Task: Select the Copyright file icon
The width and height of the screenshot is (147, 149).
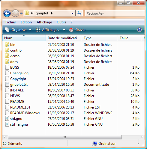Action: (7, 79)
